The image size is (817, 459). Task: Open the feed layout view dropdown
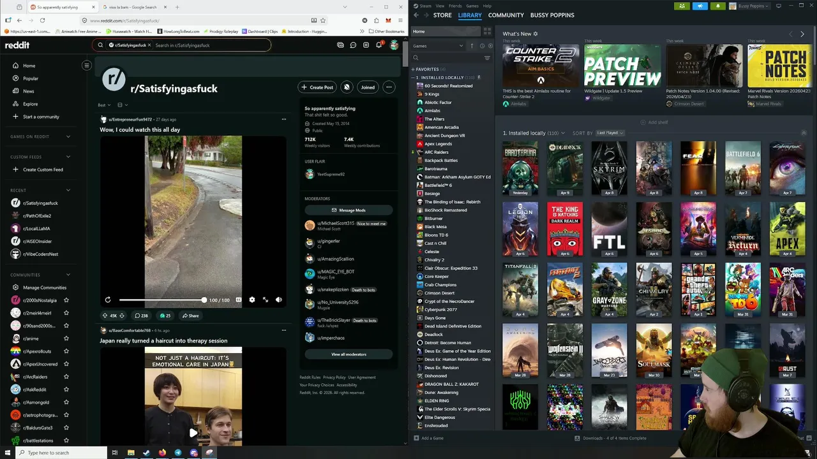[x=122, y=105]
